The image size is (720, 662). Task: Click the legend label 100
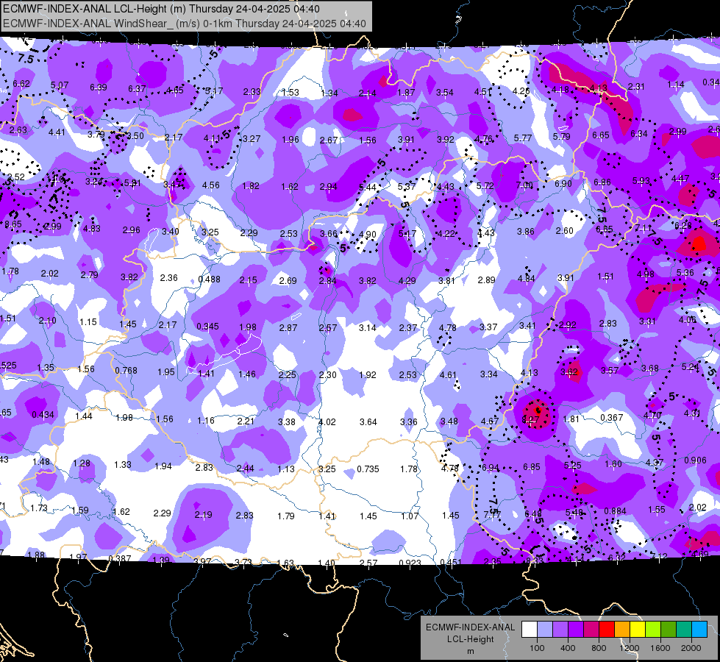point(537,648)
